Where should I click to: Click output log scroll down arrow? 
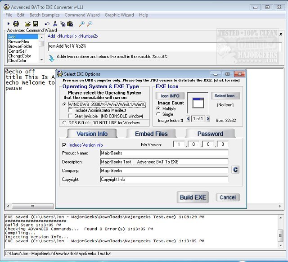pyautogui.click(x=281, y=245)
